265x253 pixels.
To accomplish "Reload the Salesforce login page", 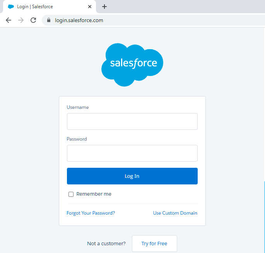I will point(33,20).
